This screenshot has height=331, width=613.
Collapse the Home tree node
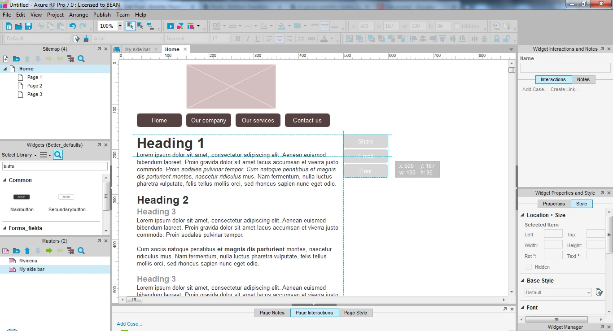click(x=5, y=69)
